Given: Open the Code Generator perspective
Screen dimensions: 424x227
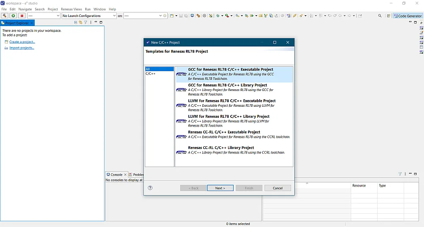Looking at the screenshot, I should (407, 16).
